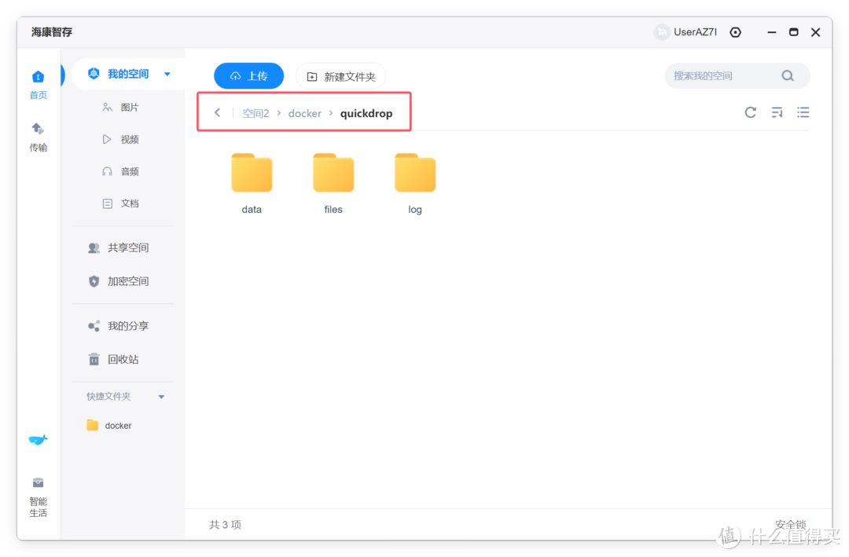Open 我的分享 my shares

(124, 325)
